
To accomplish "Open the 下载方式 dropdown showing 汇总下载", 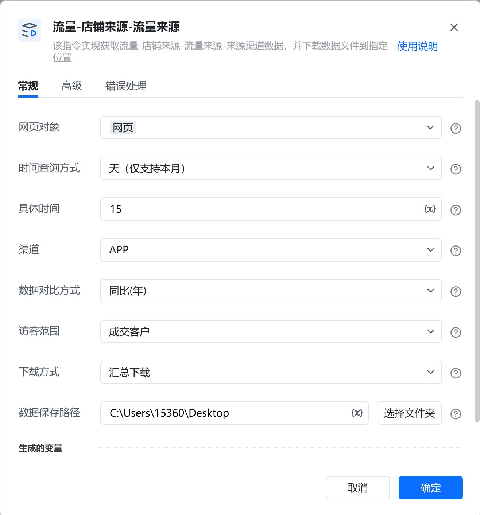I will (271, 372).
